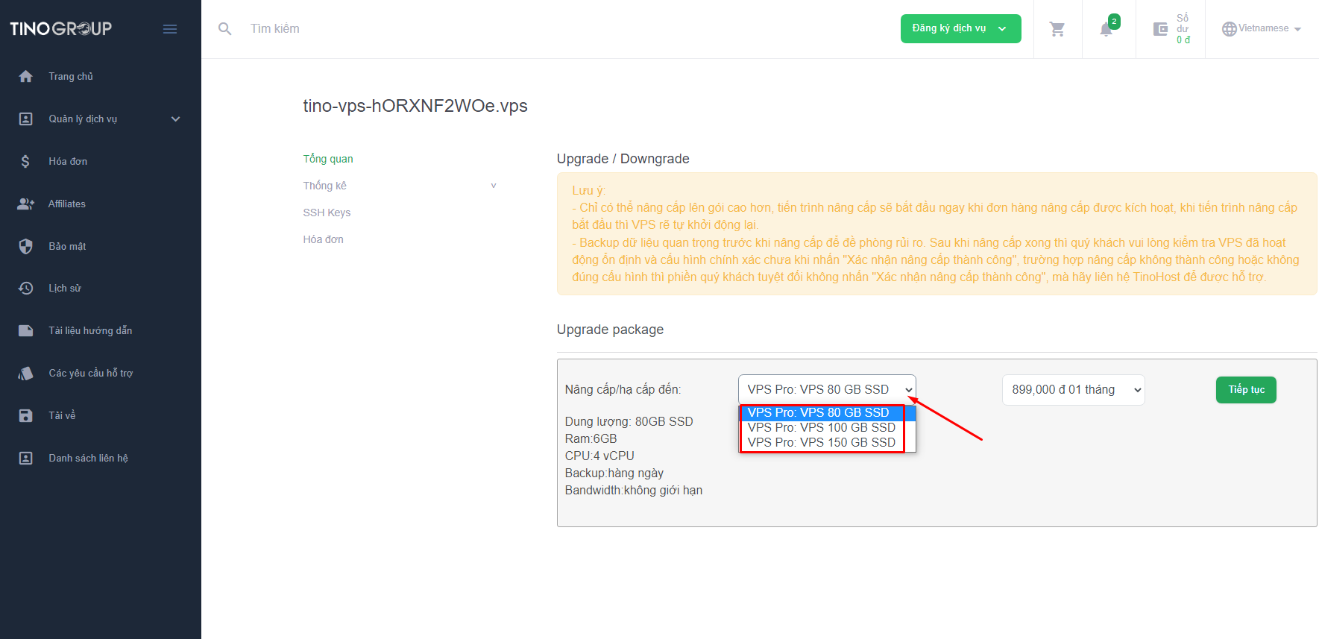Screen dimensions: 1319x639
Task: Select VPS Pro: VPS 80 GB SSD option
Action: pos(827,412)
